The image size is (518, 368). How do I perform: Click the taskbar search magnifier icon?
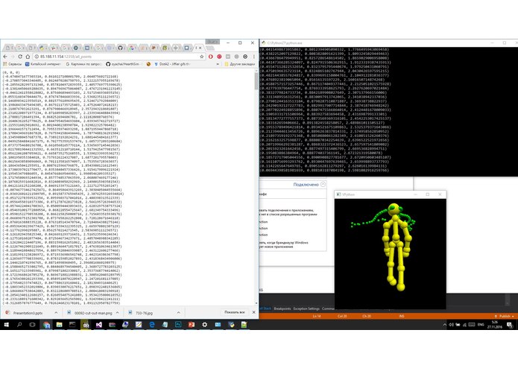19,325
